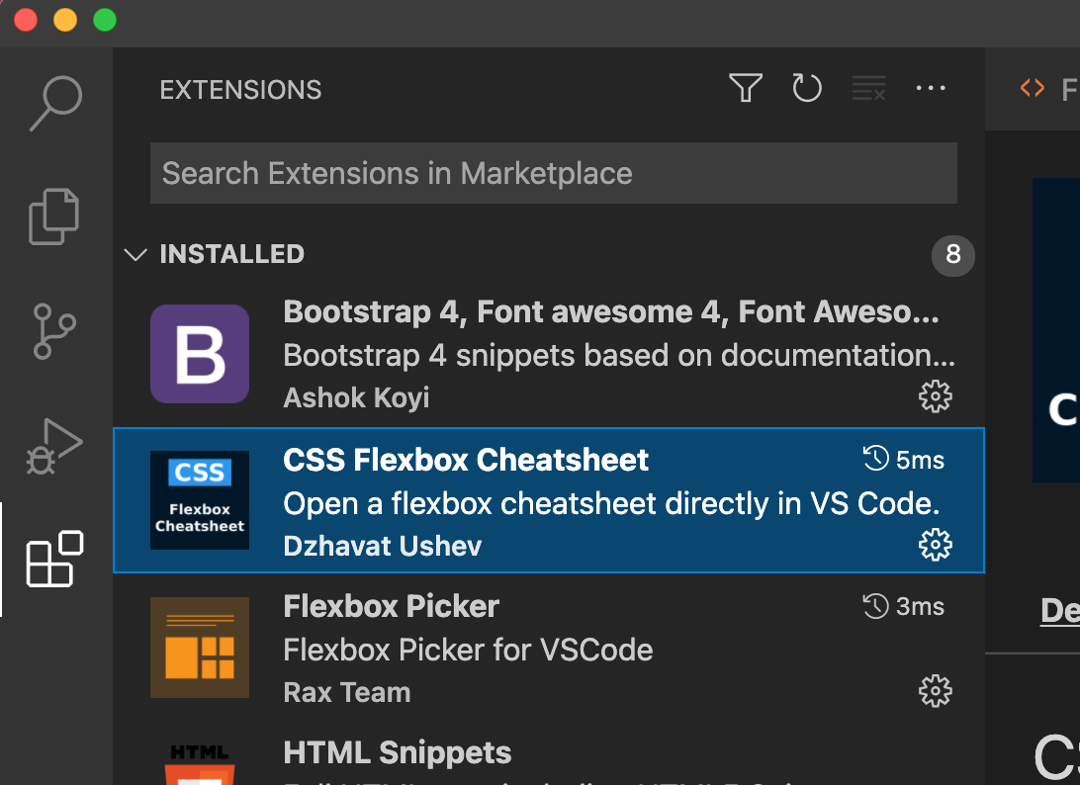Select the Flexbox Picker extension title
The width and height of the screenshot is (1080, 785).
(x=392, y=607)
